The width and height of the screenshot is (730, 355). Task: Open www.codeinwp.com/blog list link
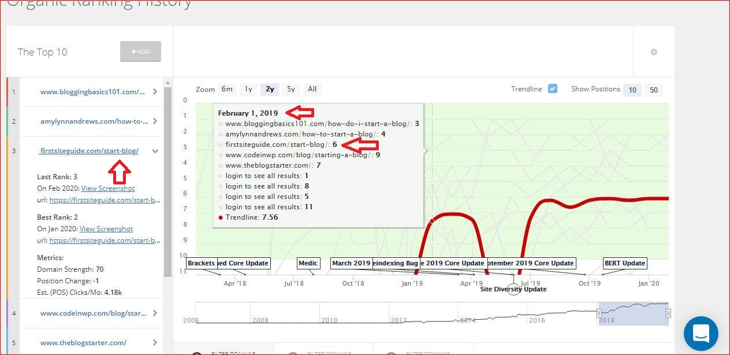click(x=94, y=313)
